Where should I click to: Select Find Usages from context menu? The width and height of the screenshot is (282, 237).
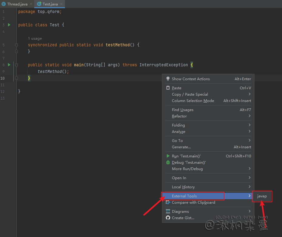[x=183, y=110]
